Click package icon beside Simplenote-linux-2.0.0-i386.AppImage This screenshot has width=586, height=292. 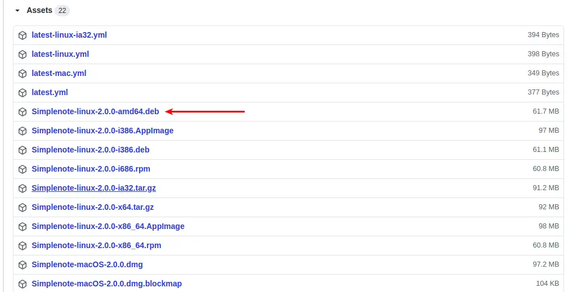coord(23,131)
